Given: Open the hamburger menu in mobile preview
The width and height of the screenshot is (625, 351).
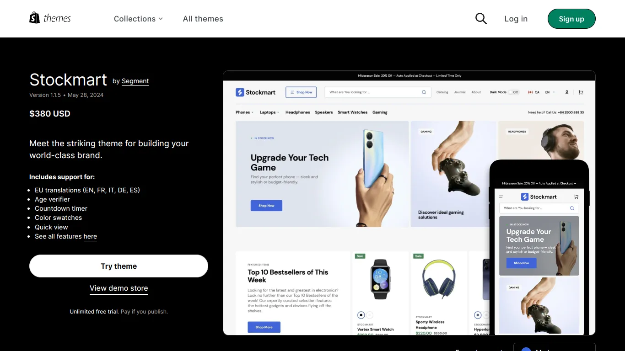Looking at the screenshot, I should coord(501,197).
